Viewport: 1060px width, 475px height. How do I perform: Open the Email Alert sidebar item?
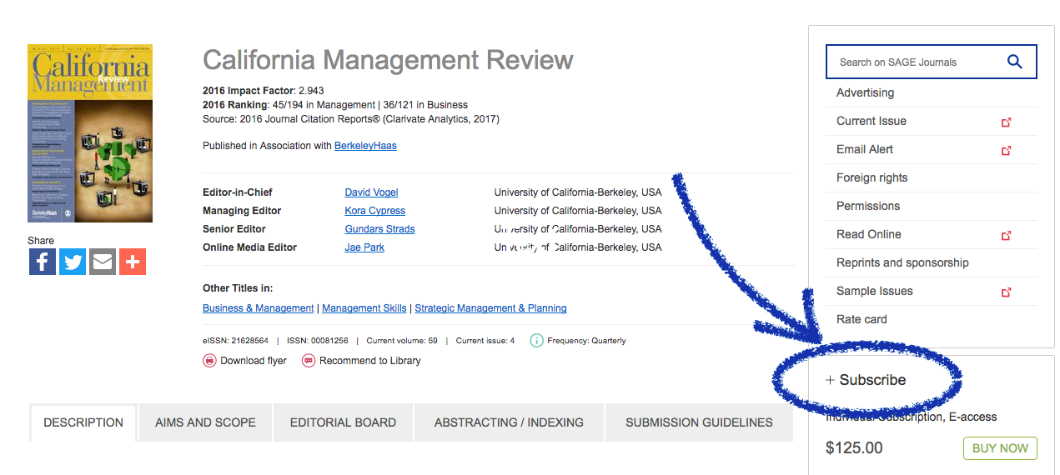point(865,150)
